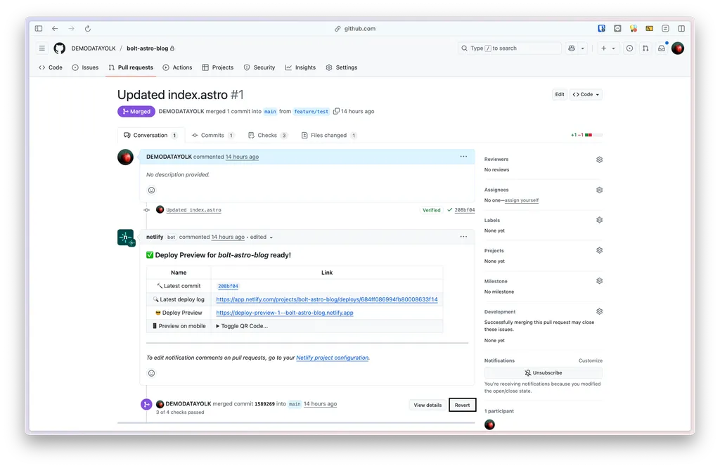This screenshot has width=720, height=468.
Task: Click the Verified commit badge
Action: pos(431,210)
